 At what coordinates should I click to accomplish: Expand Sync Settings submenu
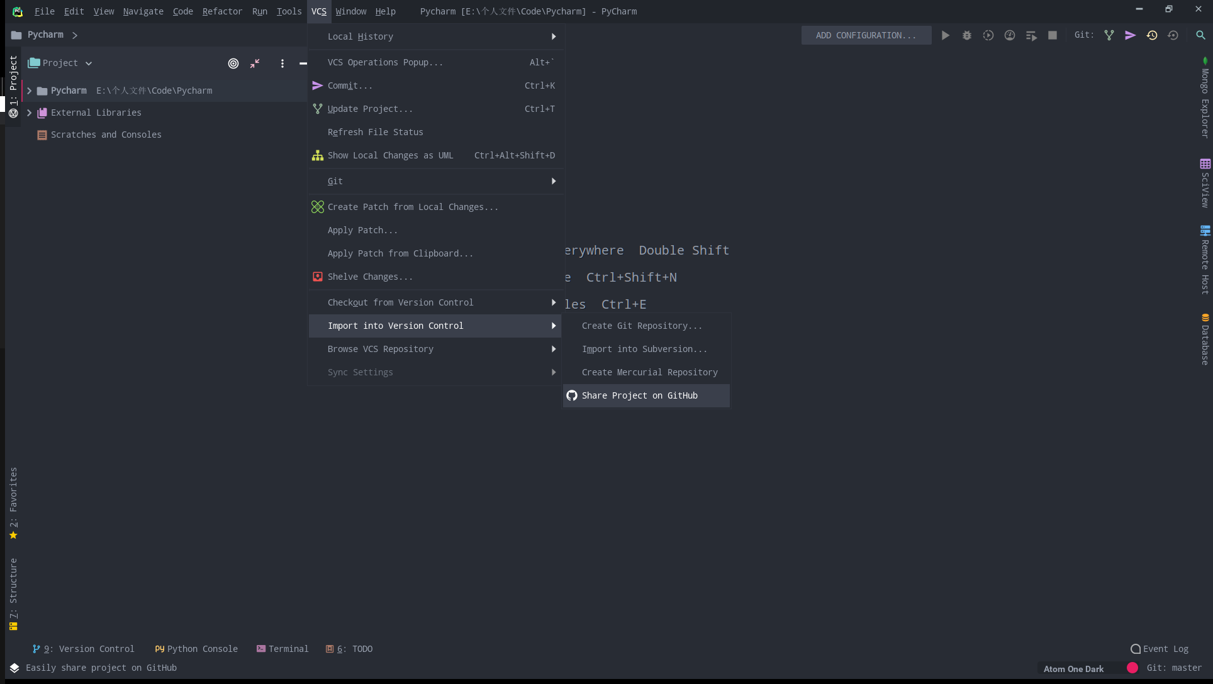click(435, 372)
